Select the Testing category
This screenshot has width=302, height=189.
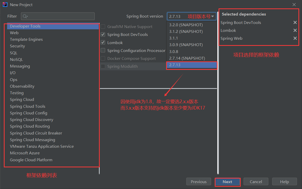[53, 93]
